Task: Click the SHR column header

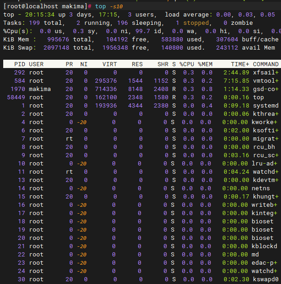Action: pyautogui.click(x=163, y=64)
